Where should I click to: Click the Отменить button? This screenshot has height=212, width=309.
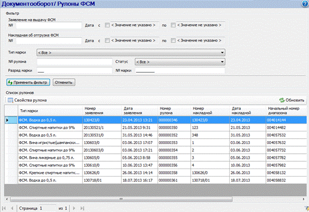tap(64, 82)
